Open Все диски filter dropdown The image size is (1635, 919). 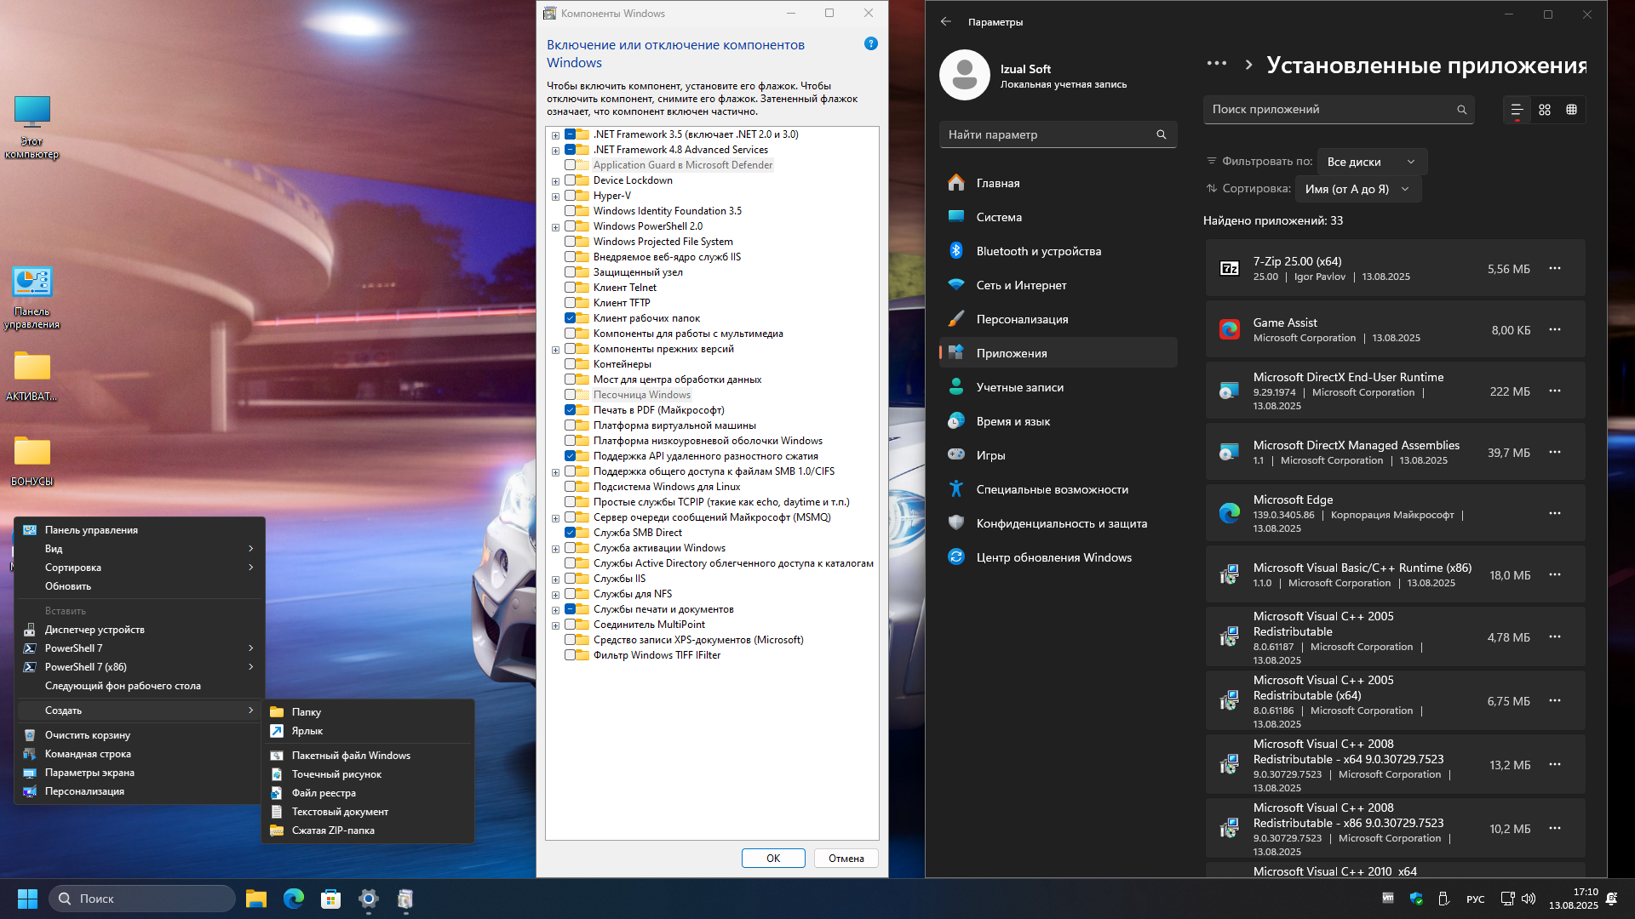click(1371, 162)
